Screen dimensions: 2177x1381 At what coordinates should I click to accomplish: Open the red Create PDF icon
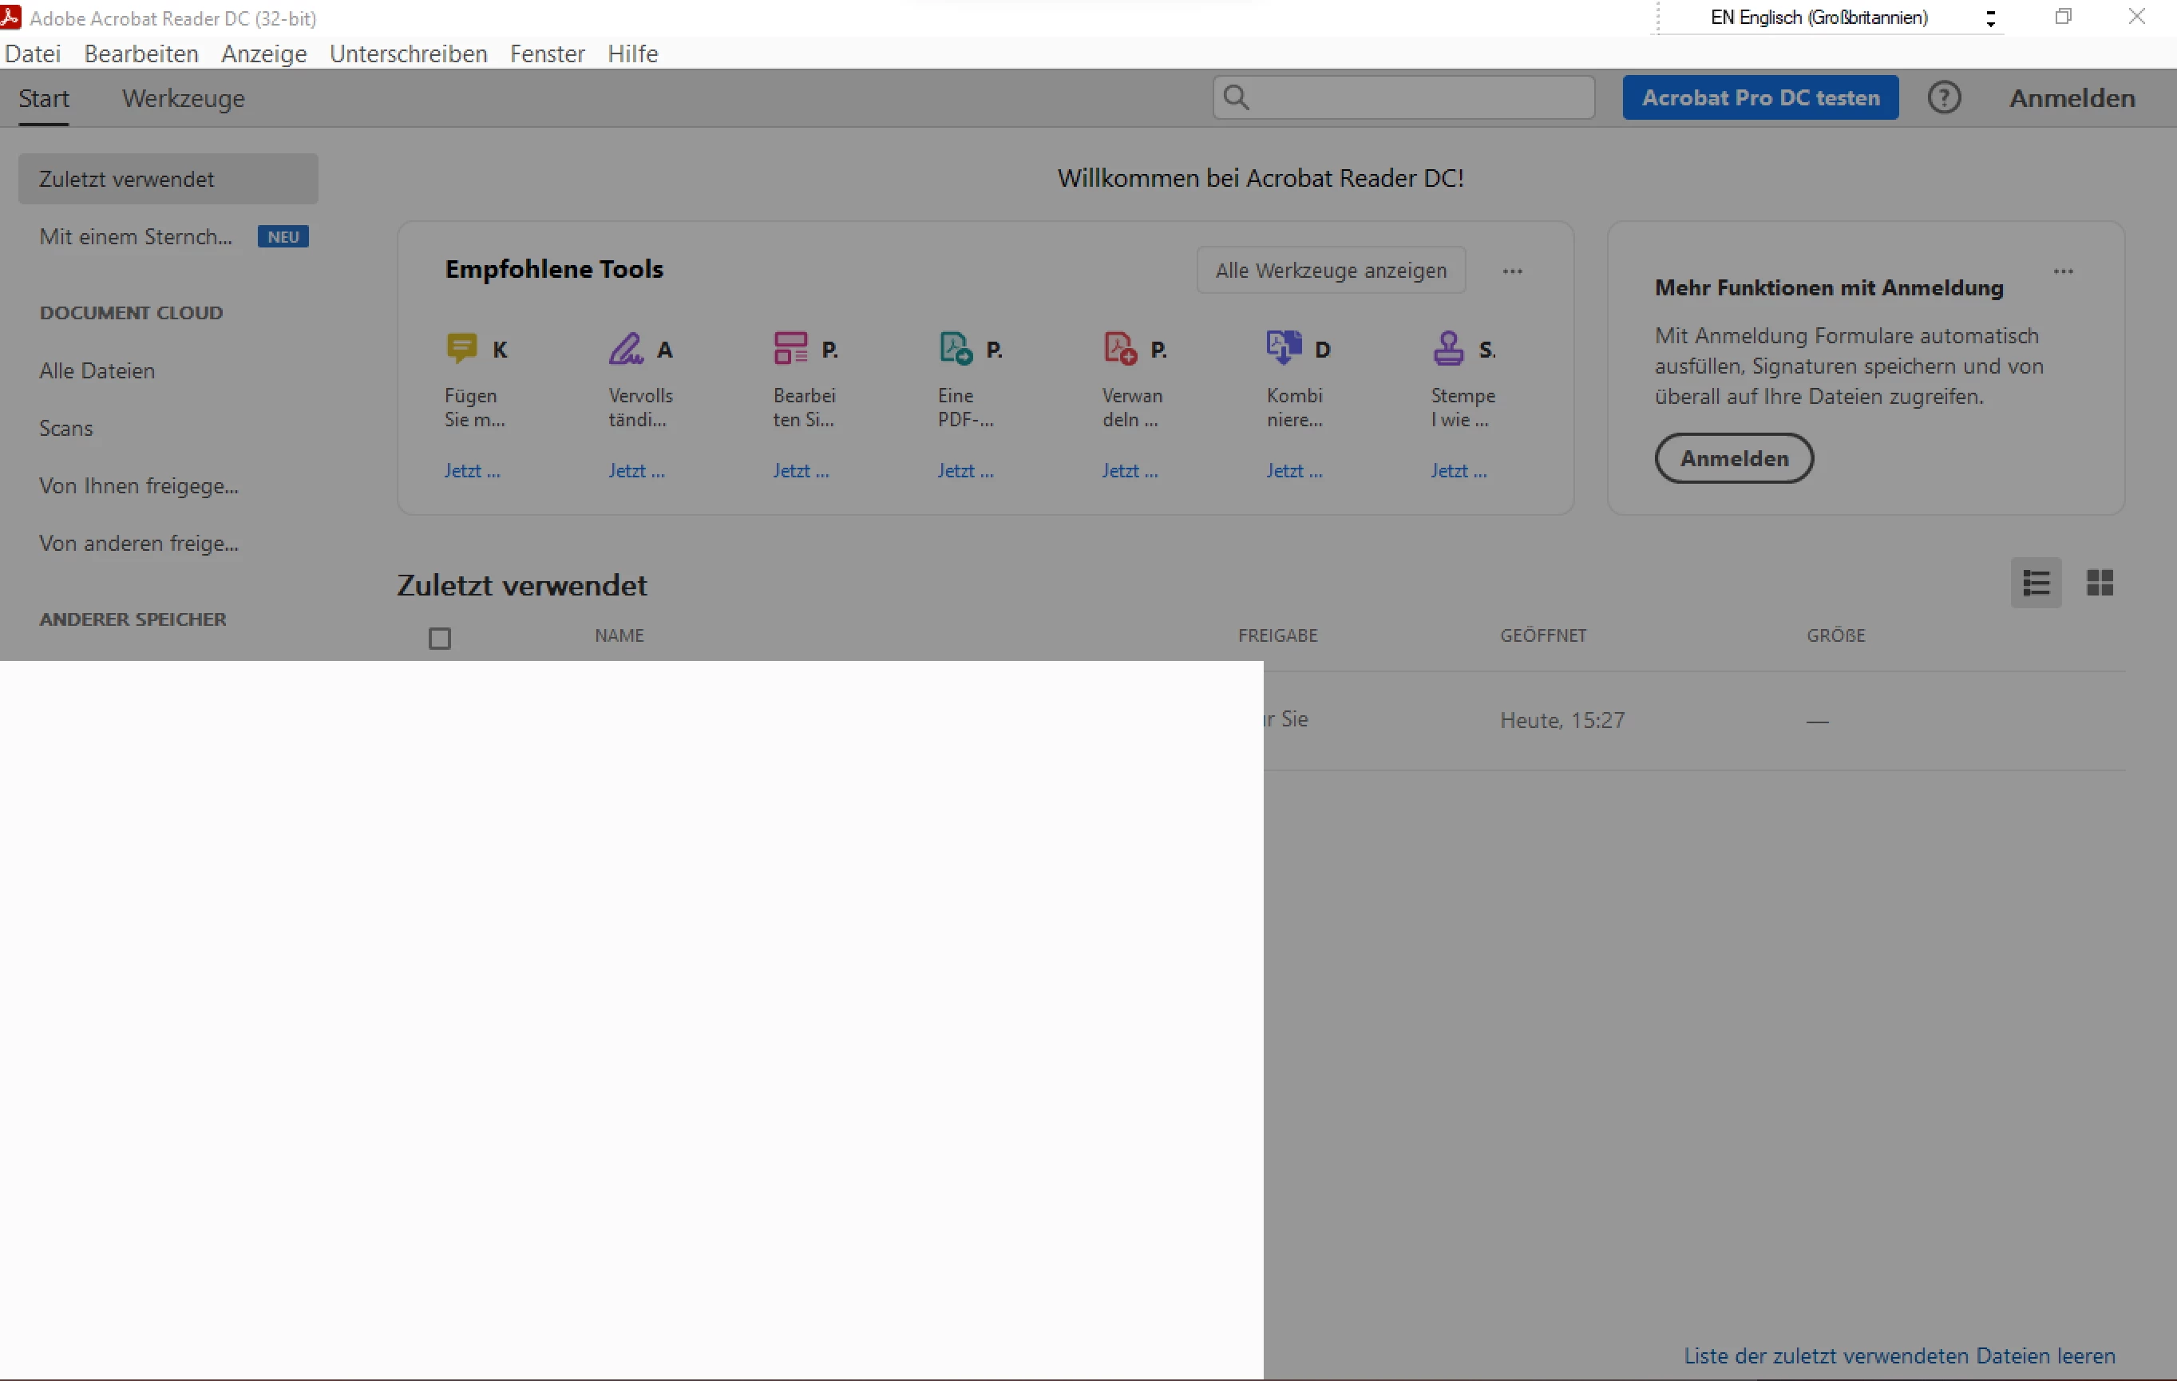pos(1120,348)
